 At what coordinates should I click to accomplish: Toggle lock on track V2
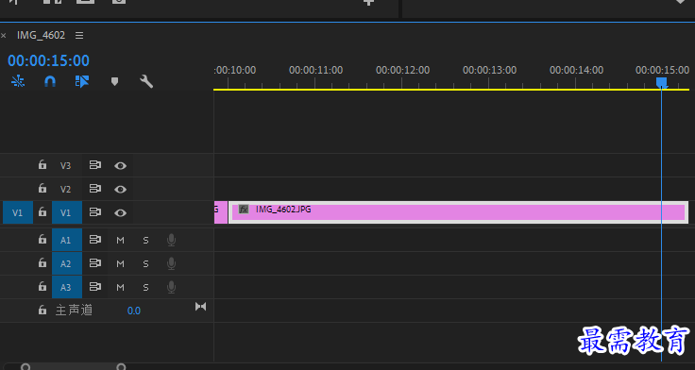pyautogui.click(x=42, y=189)
